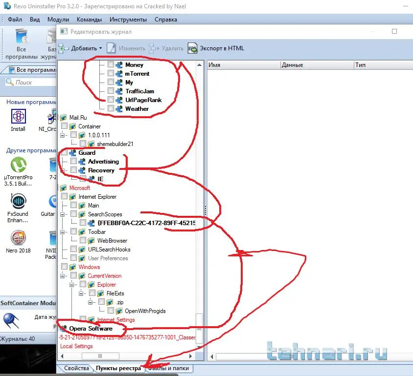Select the Windows key icon
This screenshot has width=413, height=376.
click(x=73, y=267)
